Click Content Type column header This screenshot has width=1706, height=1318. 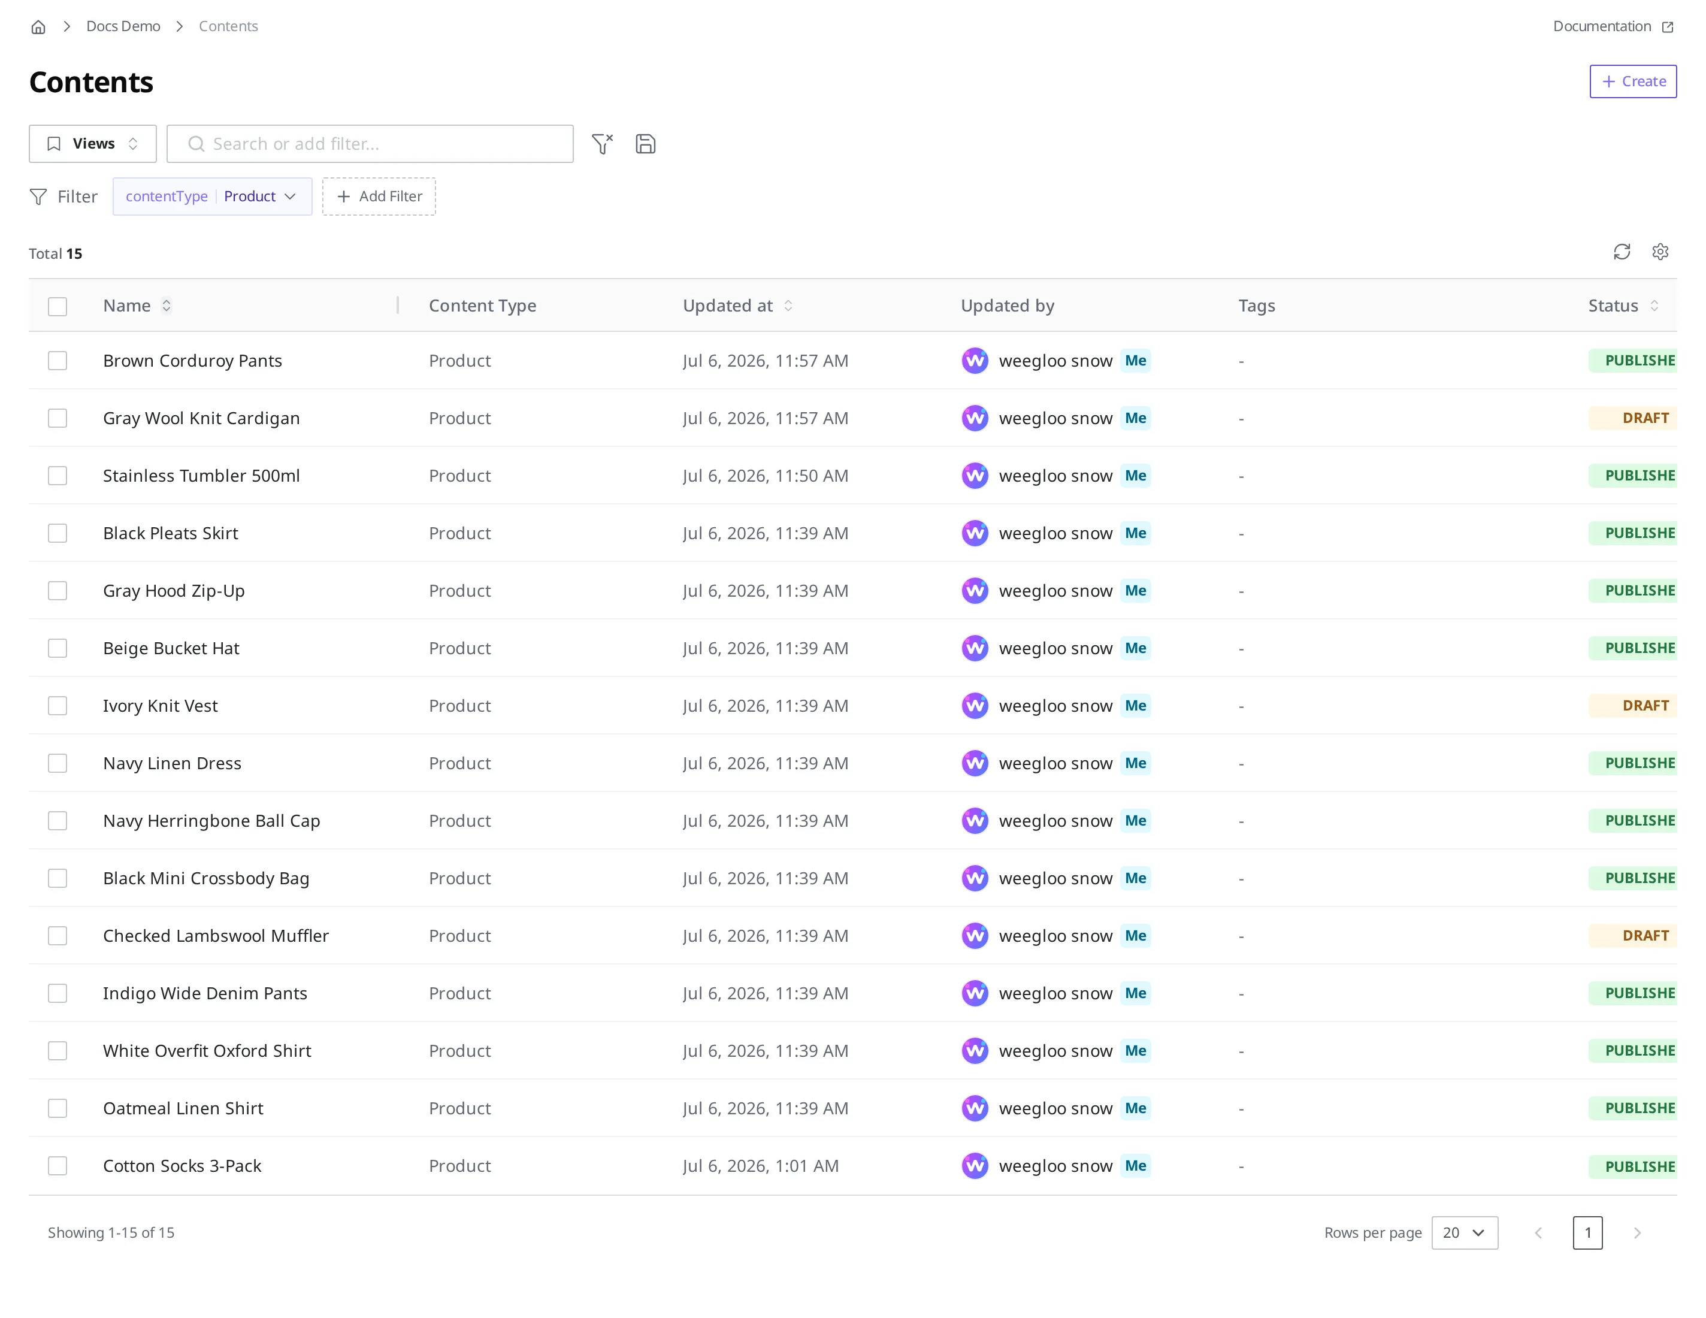(x=483, y=306)
